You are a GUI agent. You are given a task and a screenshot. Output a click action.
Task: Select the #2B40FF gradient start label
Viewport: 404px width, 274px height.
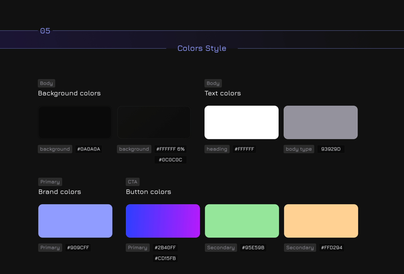165,248
